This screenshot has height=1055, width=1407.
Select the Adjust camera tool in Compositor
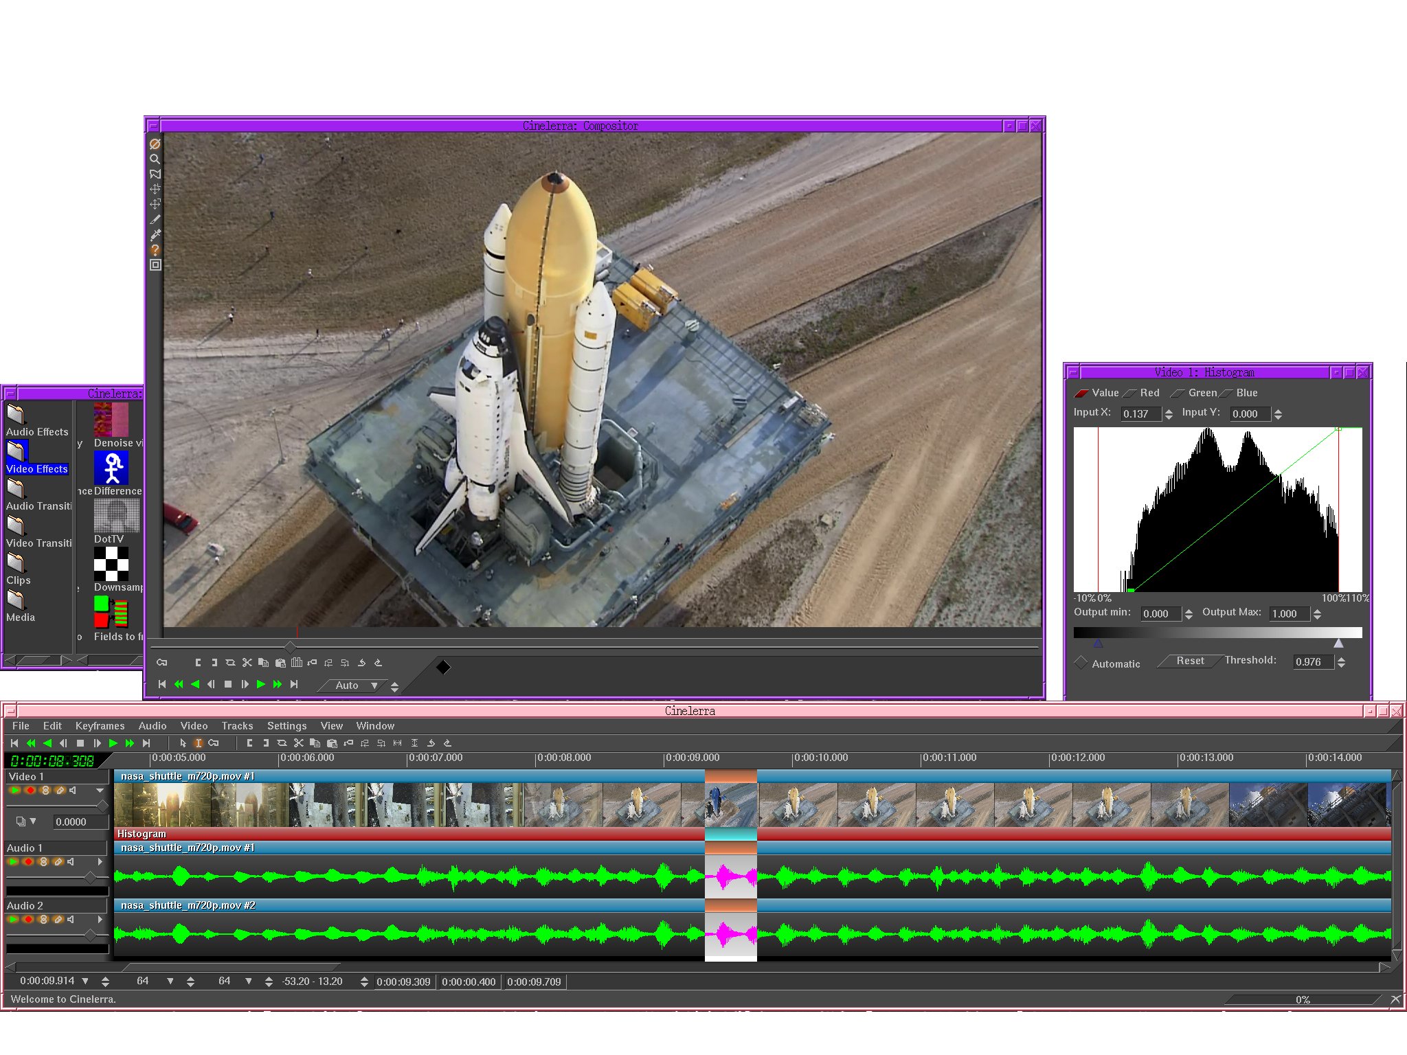[x=155, y=190]
